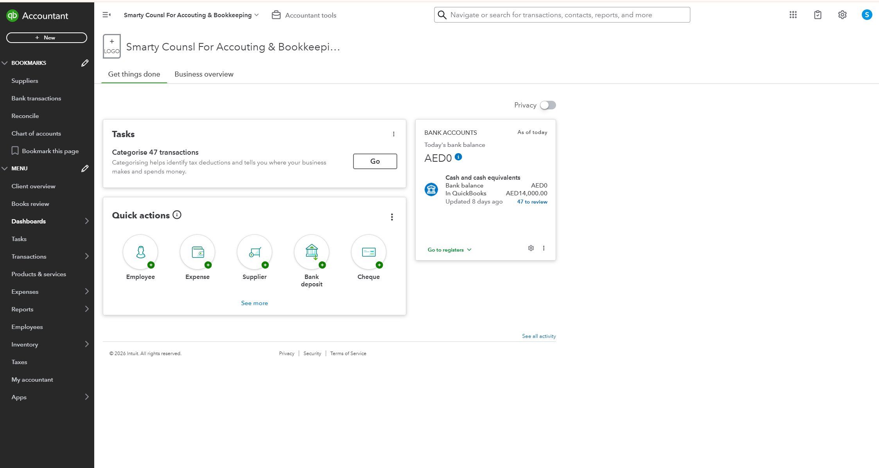Click the green S avatar icon
The image size is (879, 468).
coord(867,14)
